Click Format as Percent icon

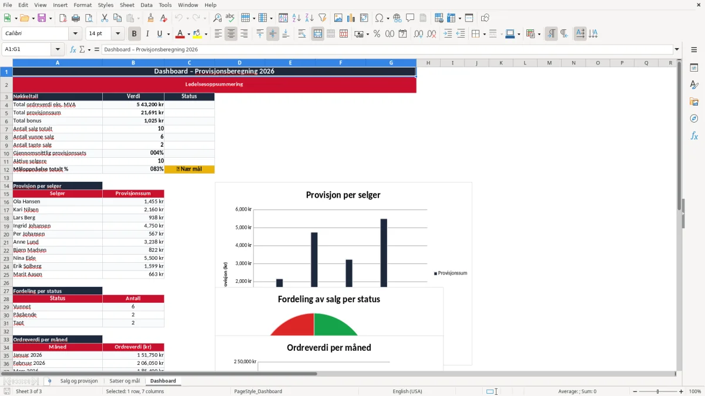[377, 34]
